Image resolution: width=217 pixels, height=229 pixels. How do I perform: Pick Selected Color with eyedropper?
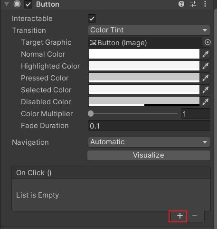pyautogui.click(x=206, y=90)
